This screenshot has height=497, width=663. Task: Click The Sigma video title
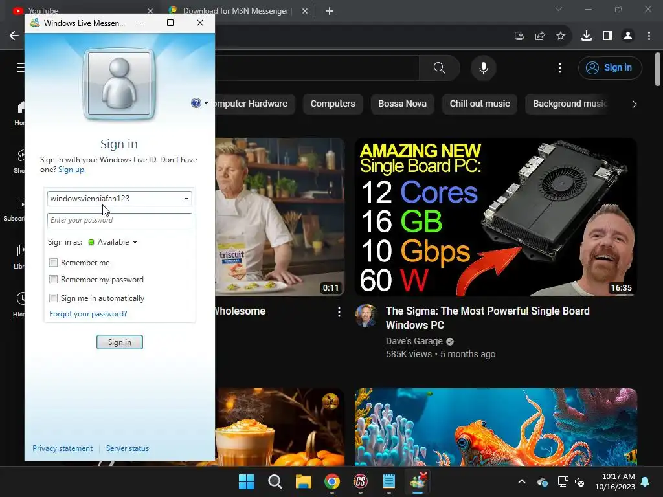pos(488,318)
